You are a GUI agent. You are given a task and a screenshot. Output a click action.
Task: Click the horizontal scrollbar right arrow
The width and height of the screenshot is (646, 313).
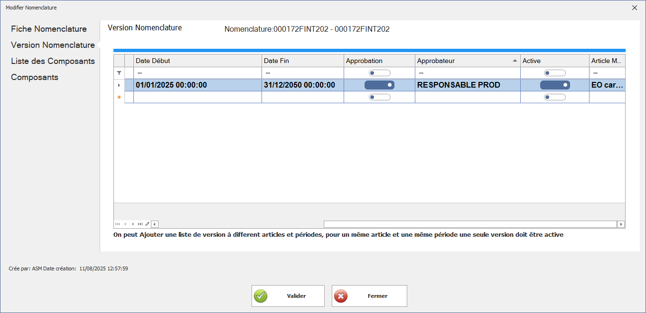point(621,224)
